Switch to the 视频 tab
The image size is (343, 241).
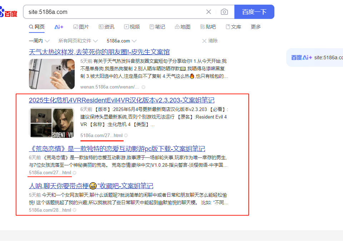pos(132,27)
